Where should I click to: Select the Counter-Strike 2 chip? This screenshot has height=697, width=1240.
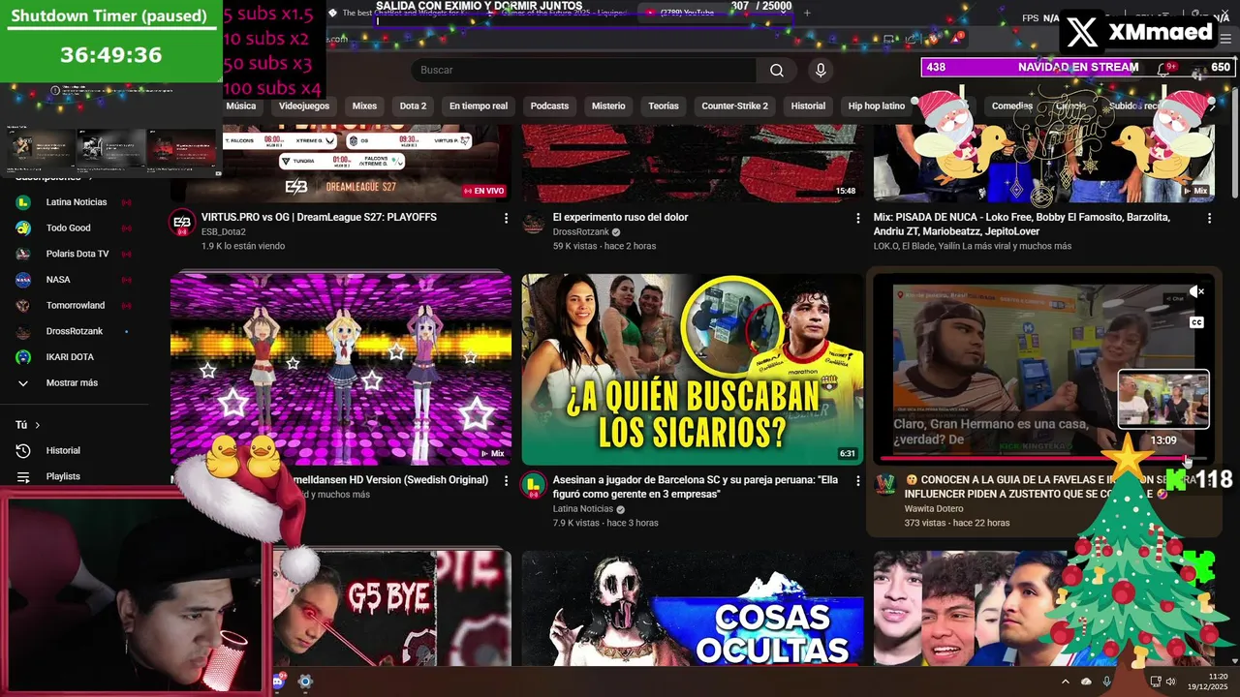pyautogui.click(x=734, y=106)
